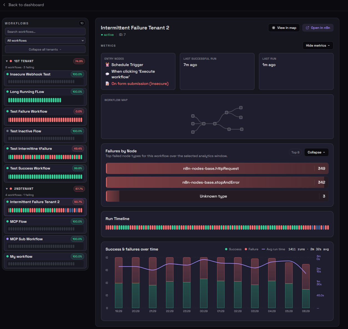
Task: Click the 1m ago last run value
Action: (269, 65)
